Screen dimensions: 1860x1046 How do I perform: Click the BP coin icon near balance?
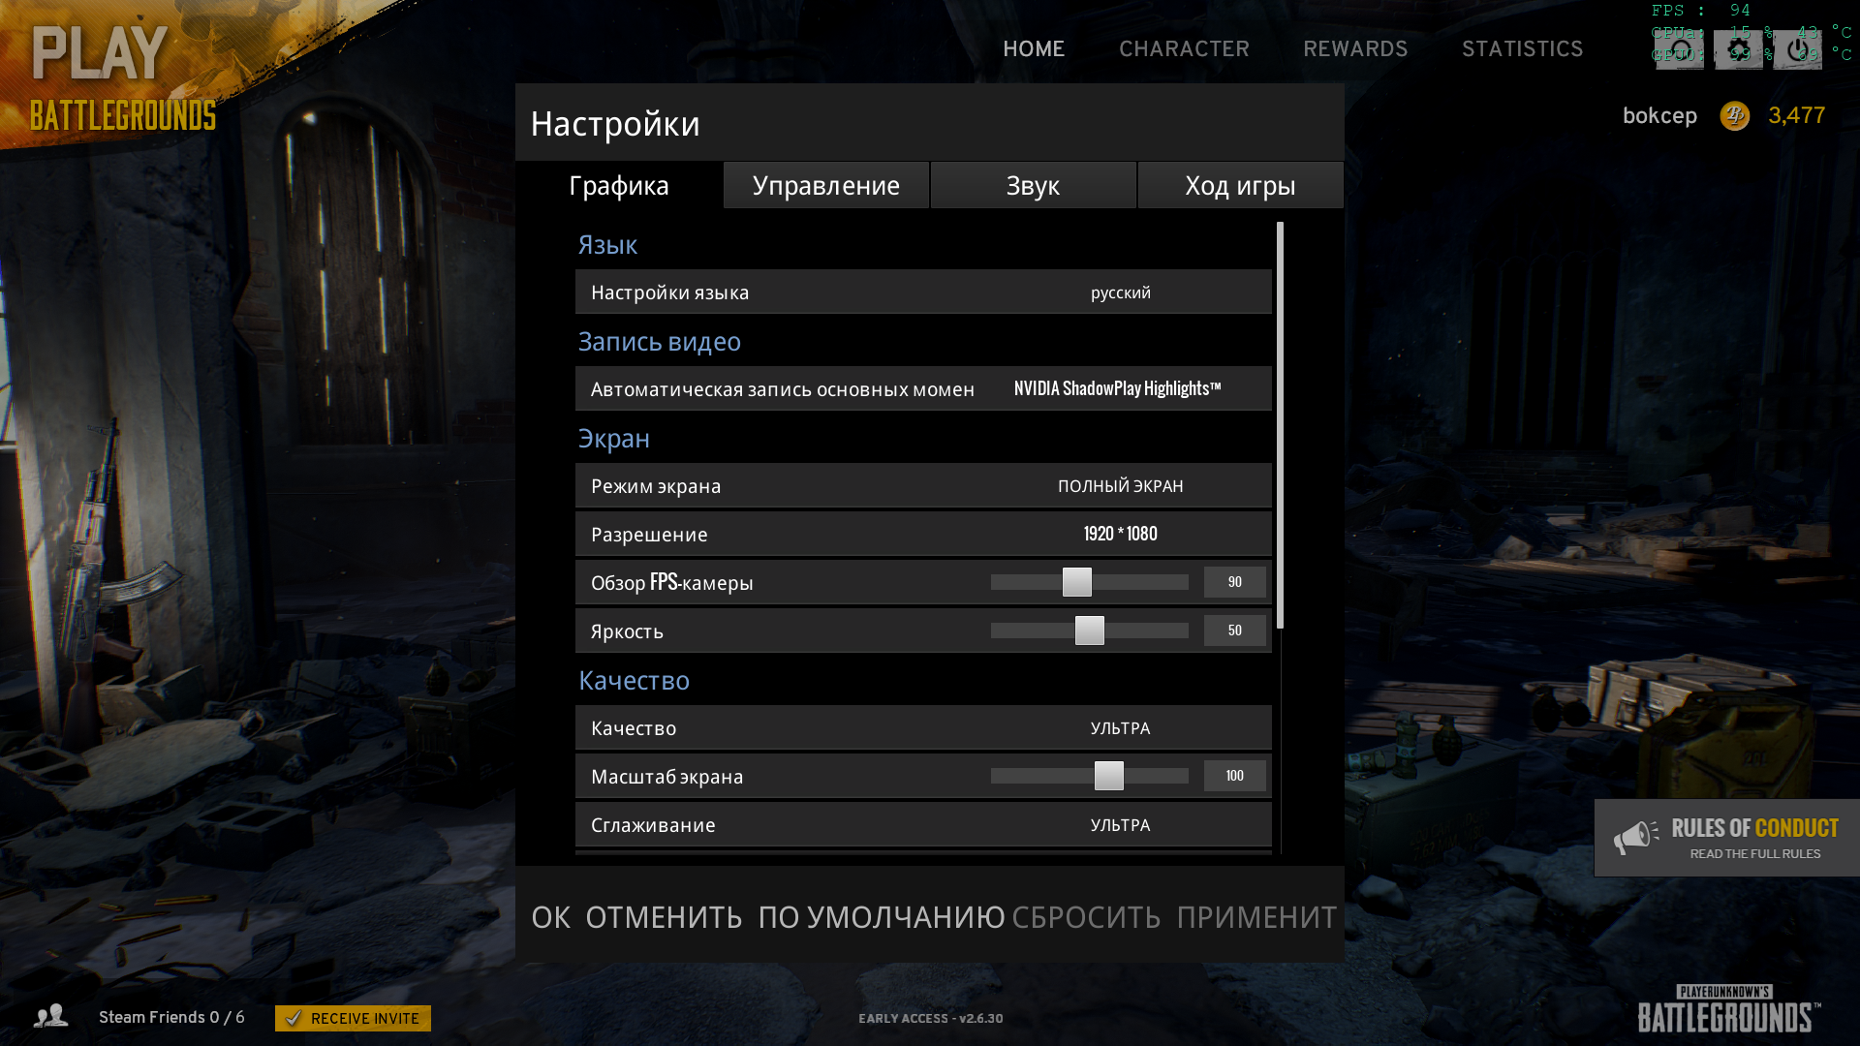(x=1734, y=116)
